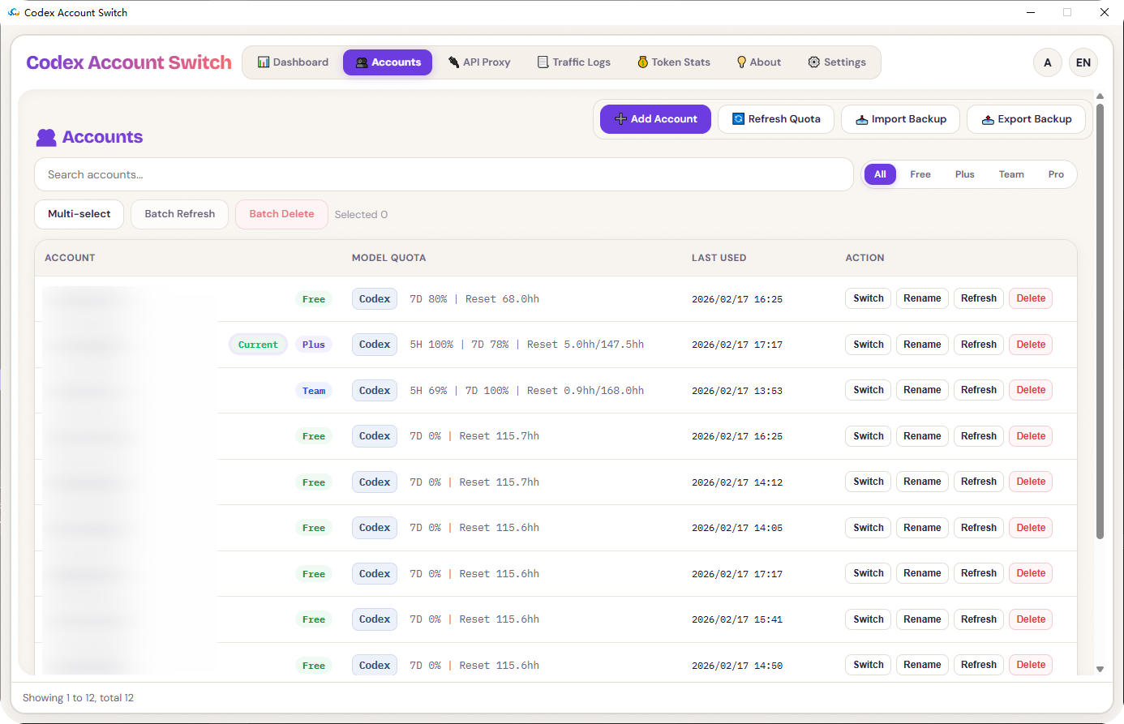Click quota text '5H 100% | 7D 78%'
Screen dimensions: 1124x724
coord(459,345)
